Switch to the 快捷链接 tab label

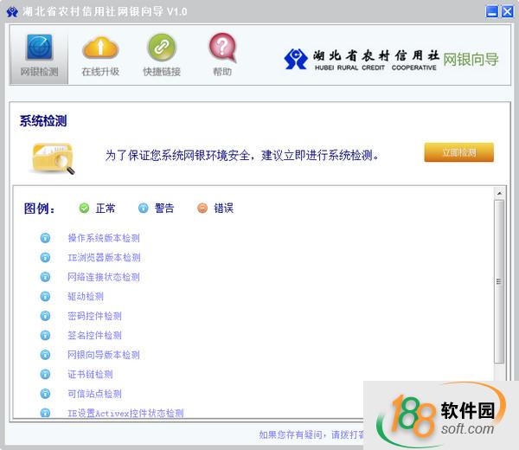162,72
